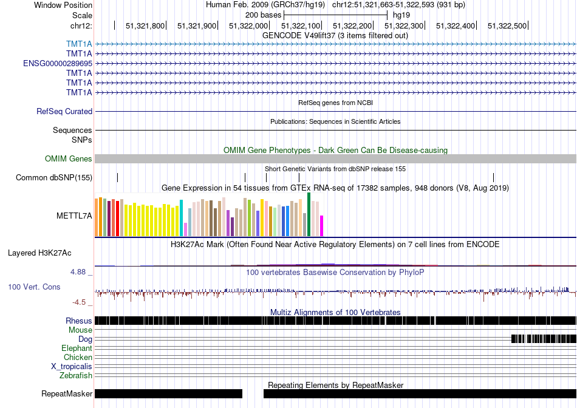Click the Sequences track label

point(72,131)
